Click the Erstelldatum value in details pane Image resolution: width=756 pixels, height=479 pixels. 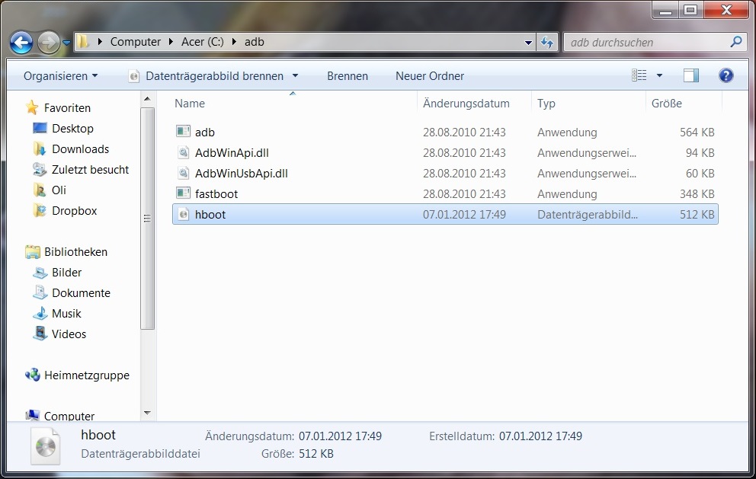tap(540, 436)
